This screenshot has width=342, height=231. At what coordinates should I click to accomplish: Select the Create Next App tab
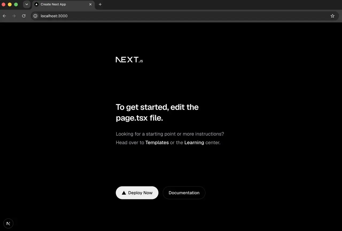[63, 4]
